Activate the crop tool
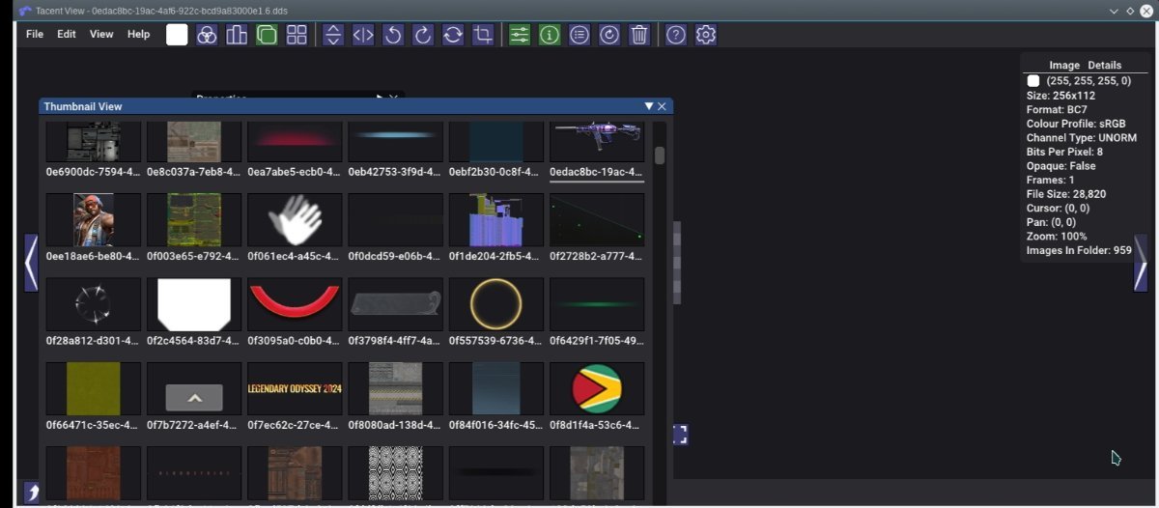Screen dimensions: 1159x508 point(483,35)
